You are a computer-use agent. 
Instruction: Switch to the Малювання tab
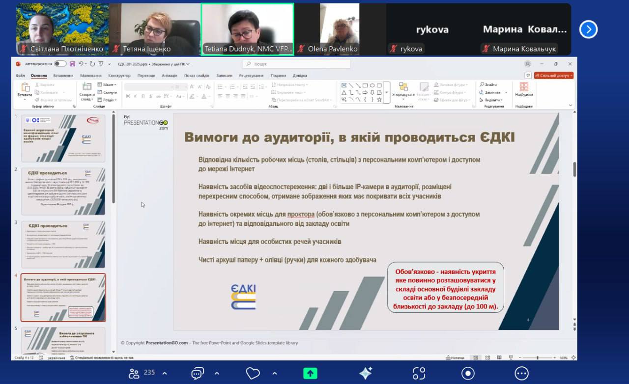91,76
